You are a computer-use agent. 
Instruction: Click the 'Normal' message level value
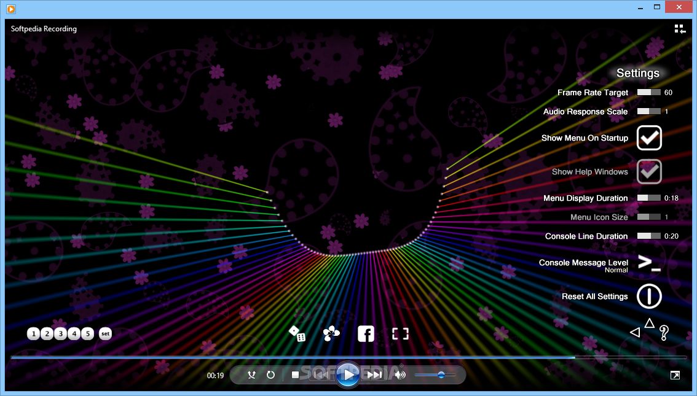[x=616, y=270]
